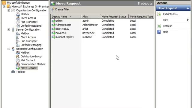Sort by Move Request Status column
Screen dimensions: 192x108
point(114,16)
